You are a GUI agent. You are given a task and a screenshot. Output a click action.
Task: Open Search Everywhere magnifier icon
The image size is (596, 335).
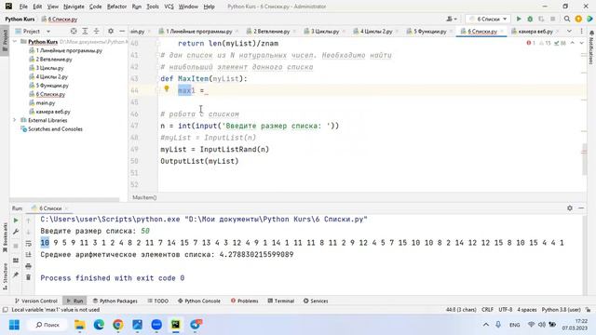567,19
